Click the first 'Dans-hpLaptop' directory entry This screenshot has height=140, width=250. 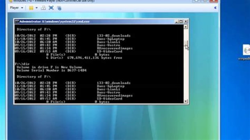pyautogui.click(x=111, y=39)
